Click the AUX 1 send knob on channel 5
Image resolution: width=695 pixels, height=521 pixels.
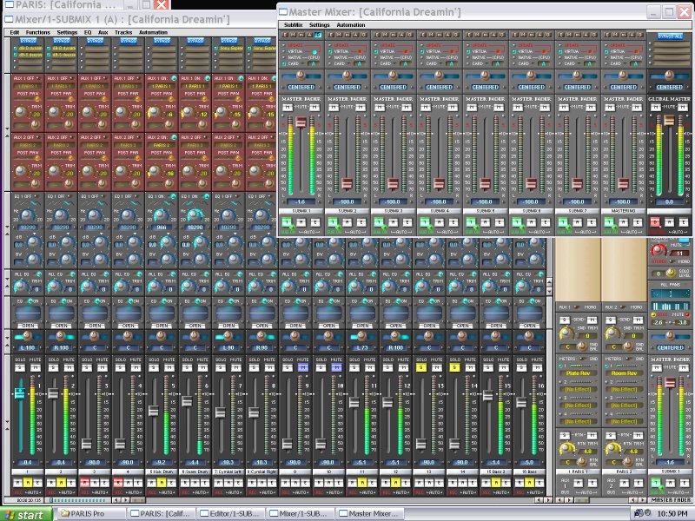coord(155,112)
